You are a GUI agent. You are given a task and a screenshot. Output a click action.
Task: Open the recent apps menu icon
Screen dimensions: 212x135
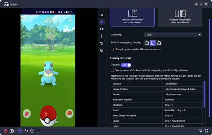point(37,131)
